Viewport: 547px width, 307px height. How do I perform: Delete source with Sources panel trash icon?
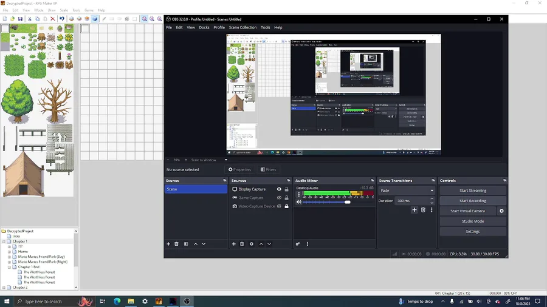point(242,244)
